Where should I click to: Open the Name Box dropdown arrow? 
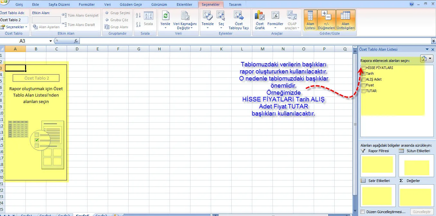(51, 41)
